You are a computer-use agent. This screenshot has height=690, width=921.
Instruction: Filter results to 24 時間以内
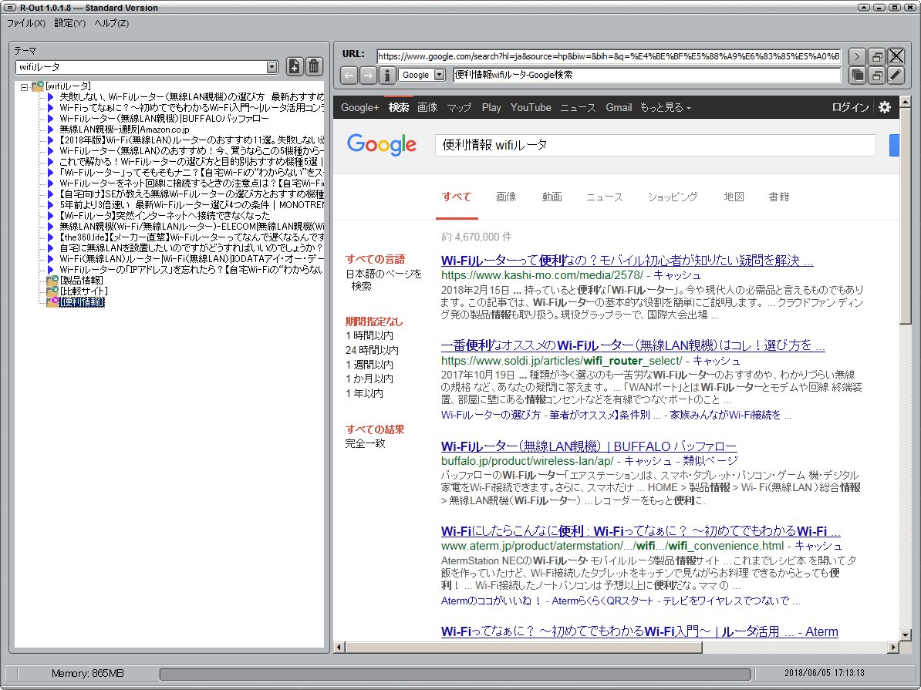tap(372, 350)
